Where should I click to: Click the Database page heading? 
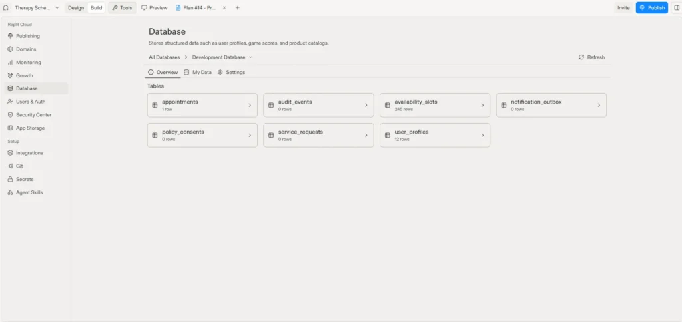pyautogui.click(x=167, y=31)
